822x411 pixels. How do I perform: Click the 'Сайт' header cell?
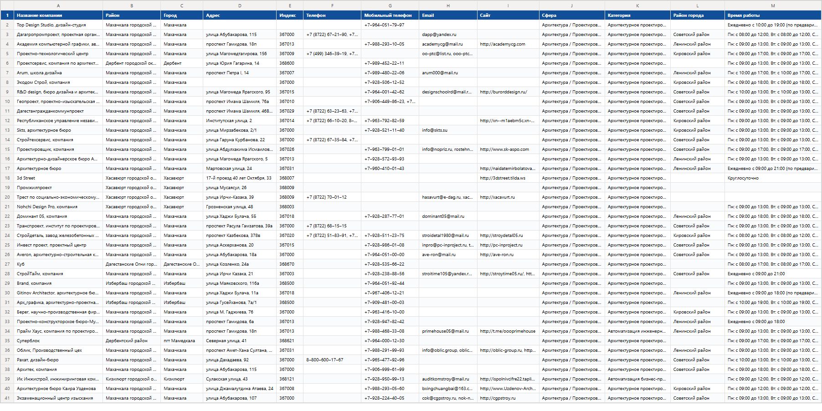(x=508, y=15)
